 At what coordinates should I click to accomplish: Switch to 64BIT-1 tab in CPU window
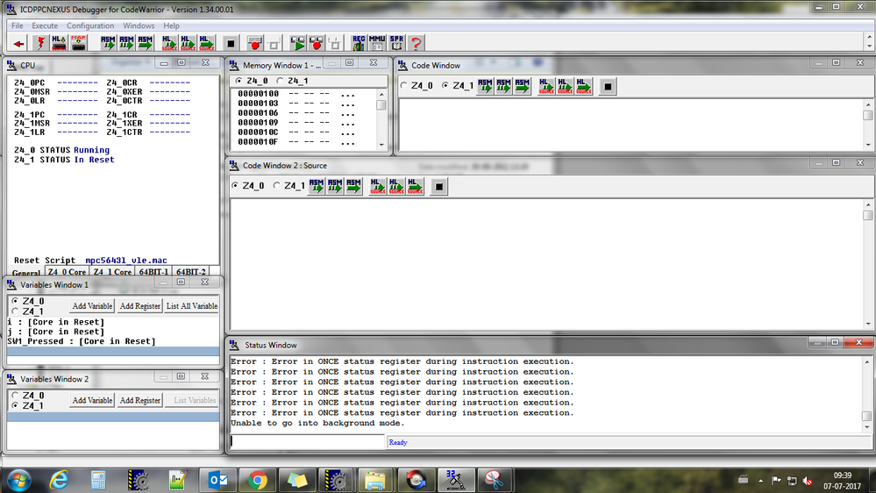tap(153, 272)
